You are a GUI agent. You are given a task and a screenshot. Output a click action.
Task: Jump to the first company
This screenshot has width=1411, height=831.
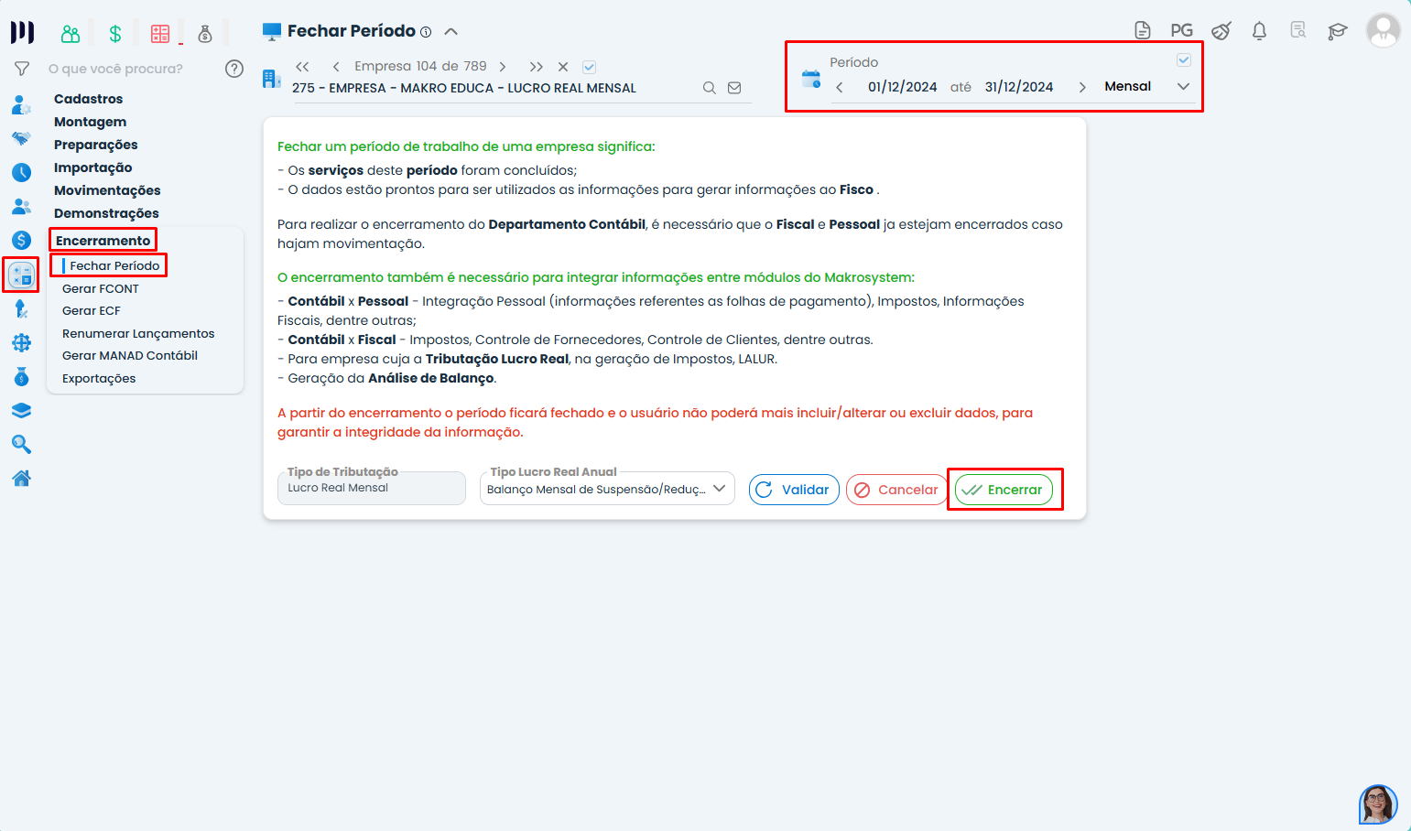pos(302,67)
